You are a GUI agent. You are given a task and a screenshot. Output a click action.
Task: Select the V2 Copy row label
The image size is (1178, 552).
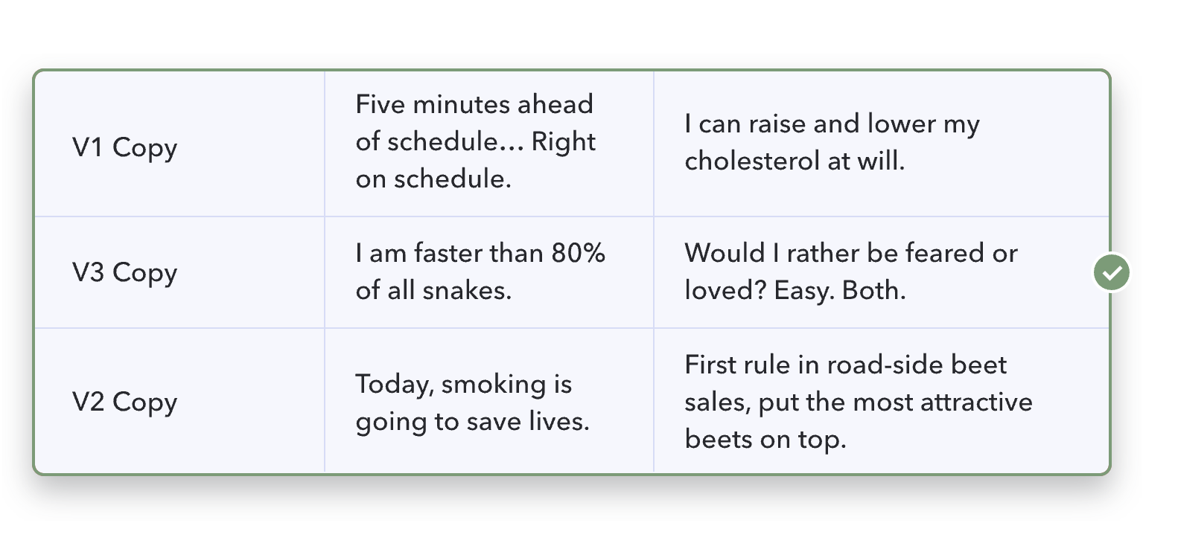[x=124, y=402]
